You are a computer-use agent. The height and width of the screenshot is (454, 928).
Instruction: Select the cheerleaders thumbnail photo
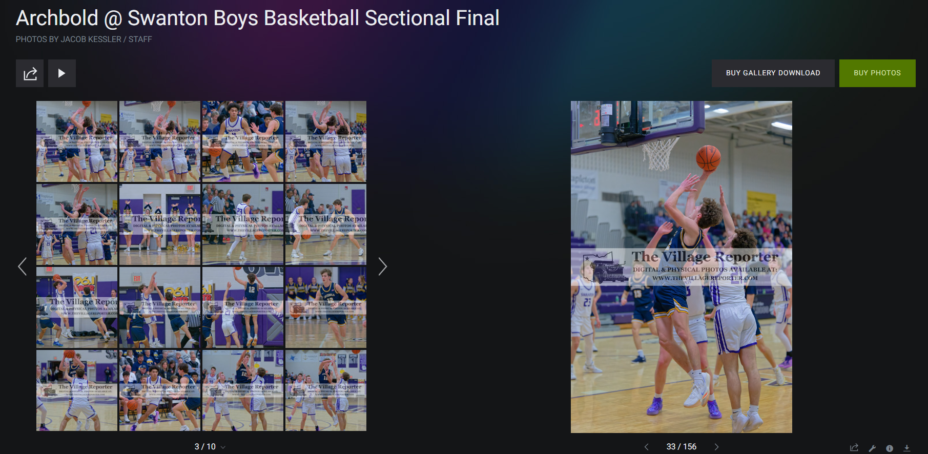(x=160, y=224)
